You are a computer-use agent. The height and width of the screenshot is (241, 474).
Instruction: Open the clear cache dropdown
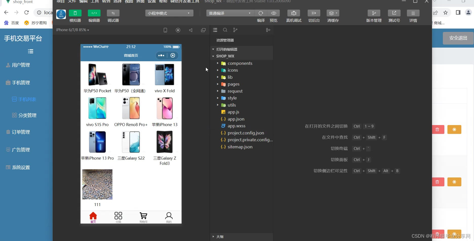pyautogui.click(x=333, y=13)
